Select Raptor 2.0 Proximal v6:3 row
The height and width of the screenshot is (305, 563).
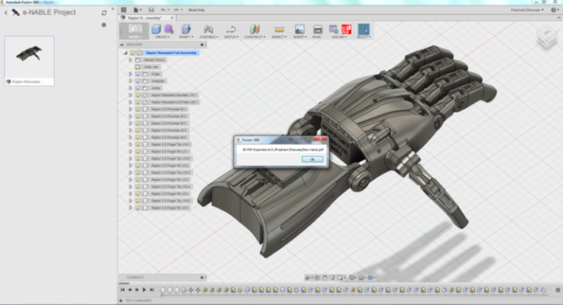[169, 123]
